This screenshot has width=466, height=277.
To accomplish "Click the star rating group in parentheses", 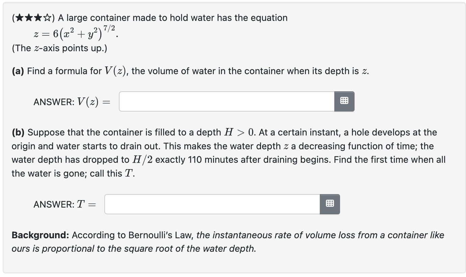I will pyautogui.click(x=33, y=18).
